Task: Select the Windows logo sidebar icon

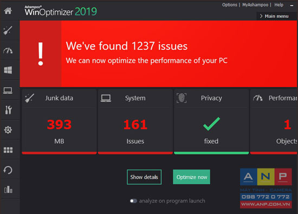Action: pos(8,70)
